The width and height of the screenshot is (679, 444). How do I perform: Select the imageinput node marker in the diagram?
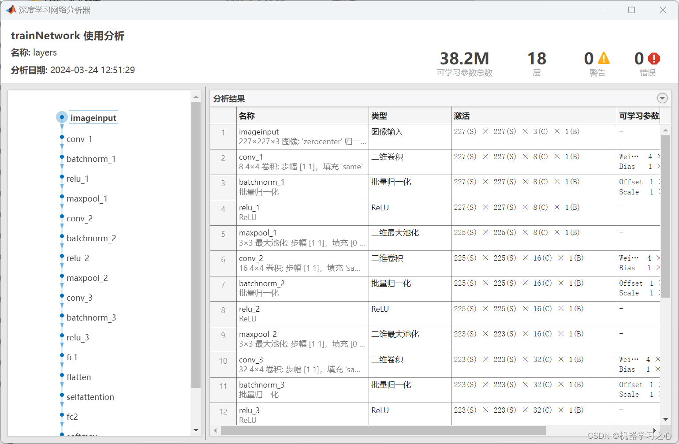coord(62,117)
